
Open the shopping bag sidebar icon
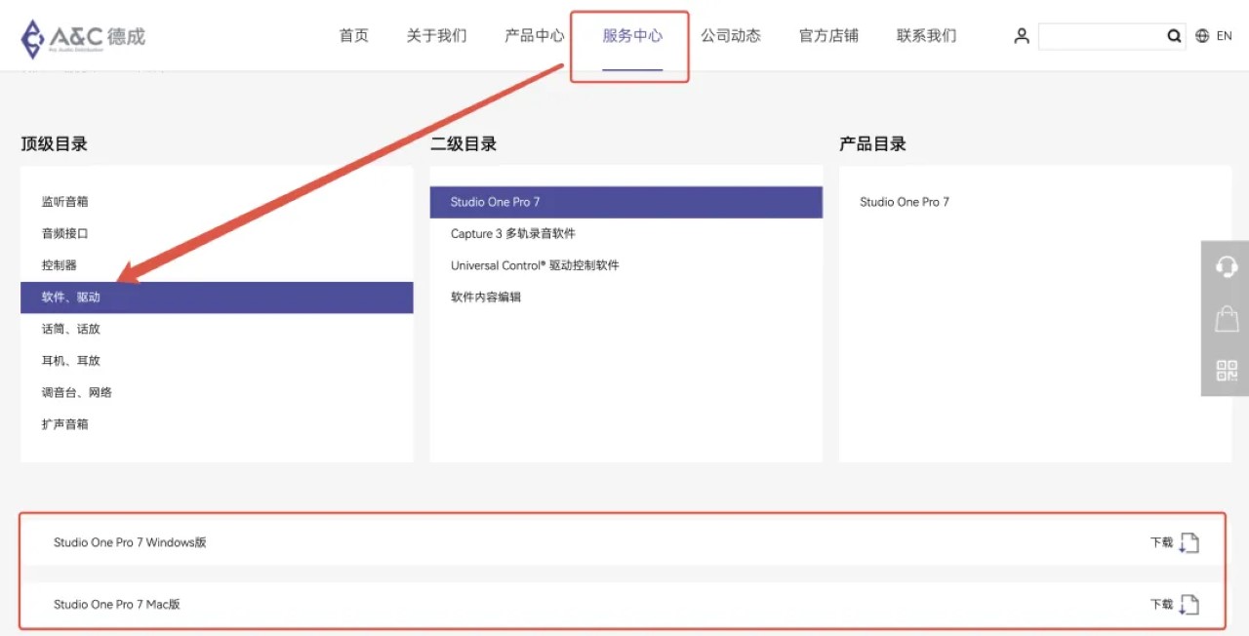pyautogui.click(x=1226, y=318)
